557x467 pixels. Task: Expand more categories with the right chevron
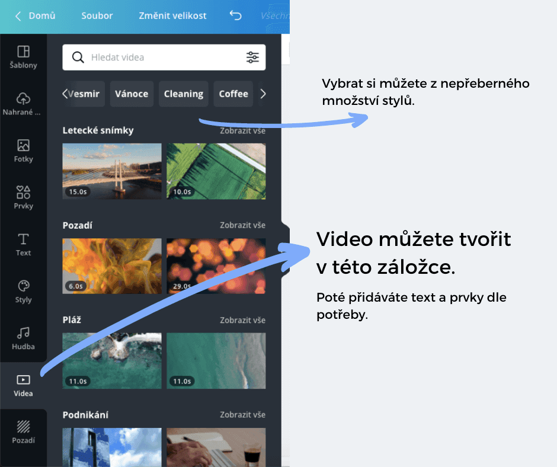263,94
